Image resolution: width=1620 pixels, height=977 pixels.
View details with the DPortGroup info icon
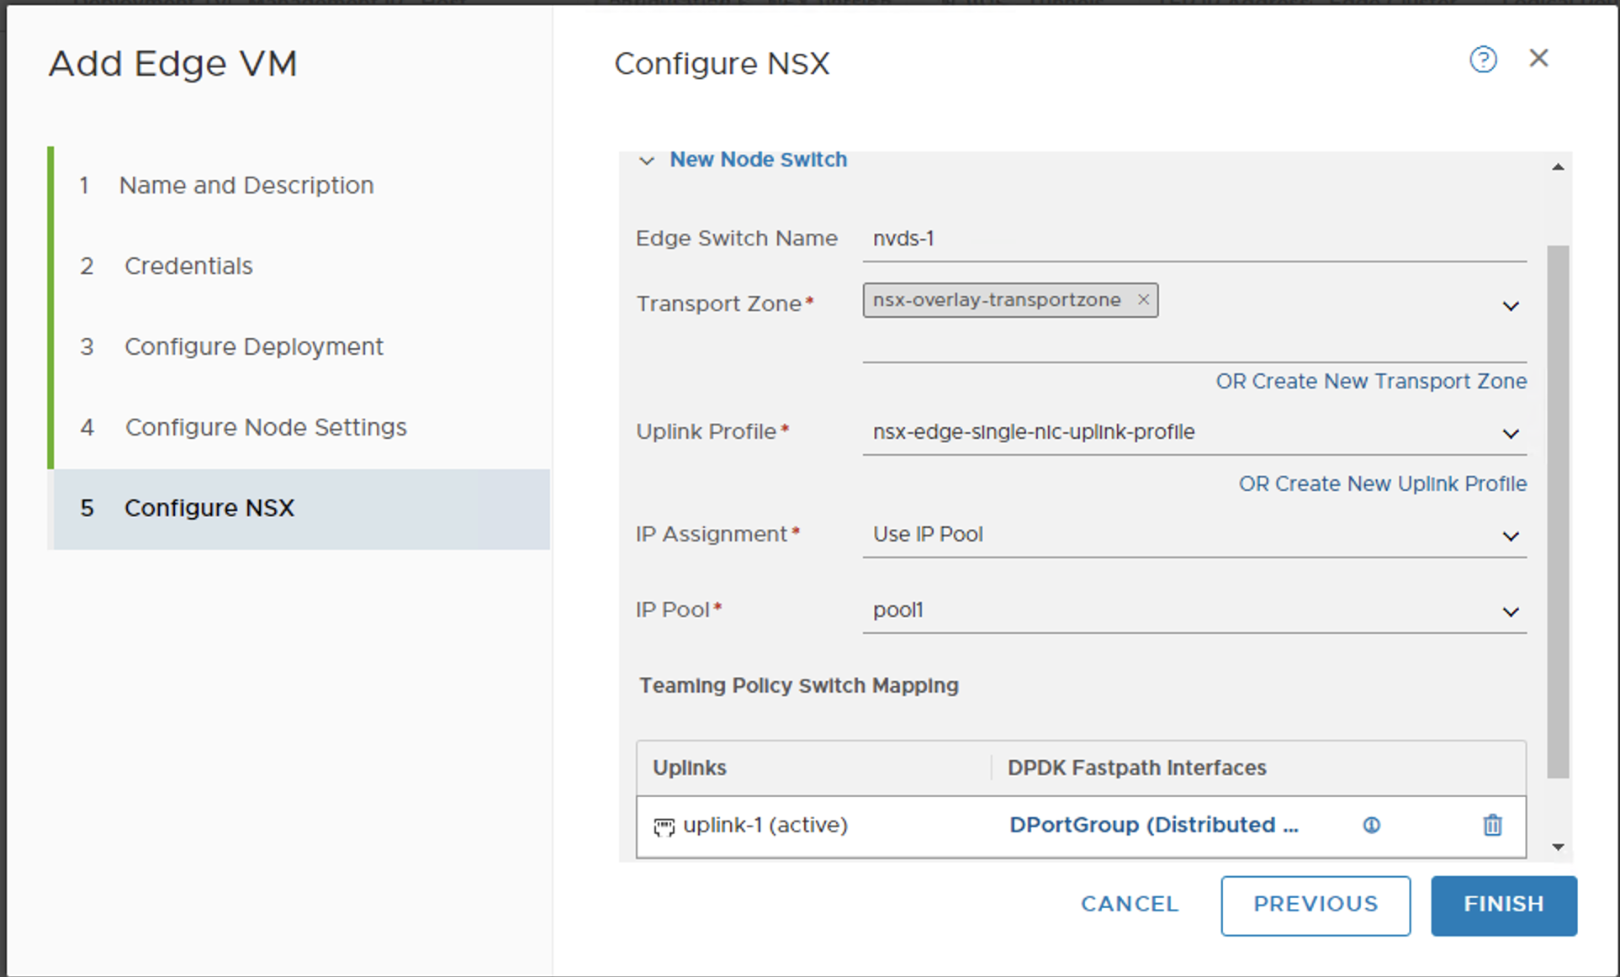(1371, 825)
